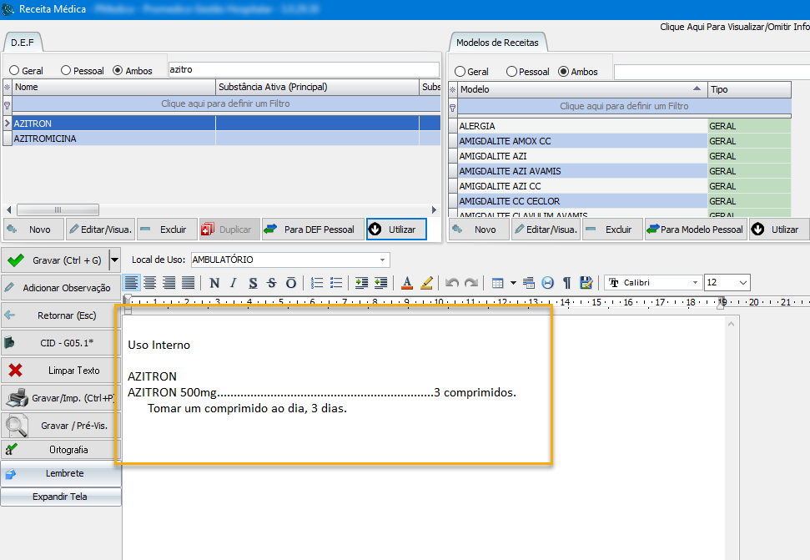The image size is (810, 560).
Task: Open the Modelos de Receitas tab
Action: pos(497,42)
